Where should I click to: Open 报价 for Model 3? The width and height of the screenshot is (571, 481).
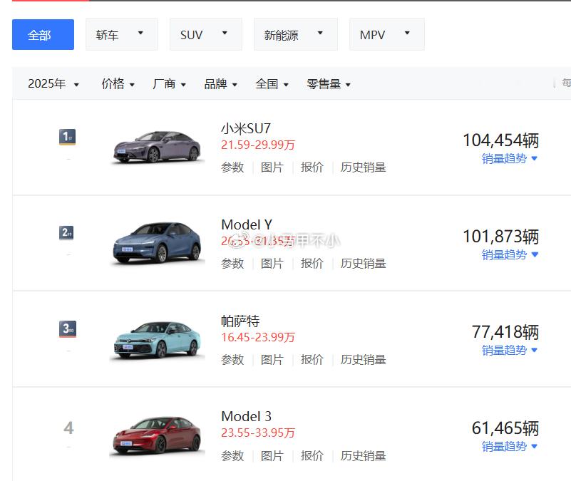point(312,456)
